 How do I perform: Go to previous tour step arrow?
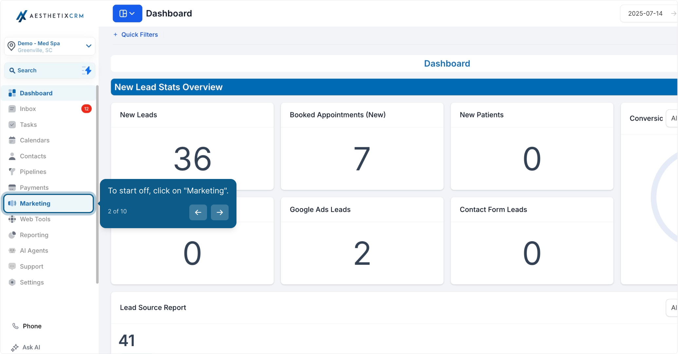tap(198, 212)
